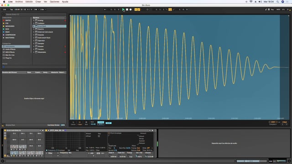Start playback with the green Play button
This screenshot has width=292, height=164.
123,10
